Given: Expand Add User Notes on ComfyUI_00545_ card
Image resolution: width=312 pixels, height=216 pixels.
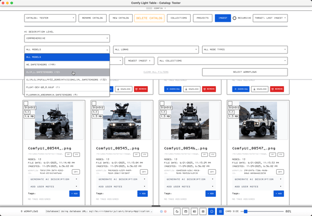Looking at the screenshot, I should [x=122, y=186].
